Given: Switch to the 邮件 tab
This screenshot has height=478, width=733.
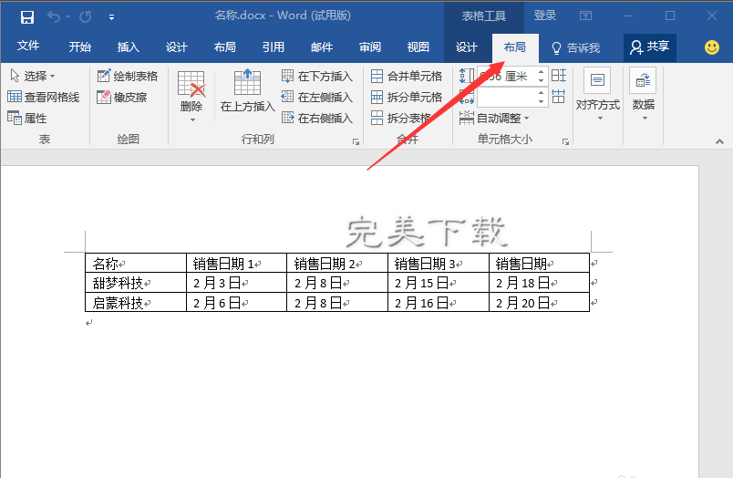Looking at the screenshot, I should (x=322, y=47).
